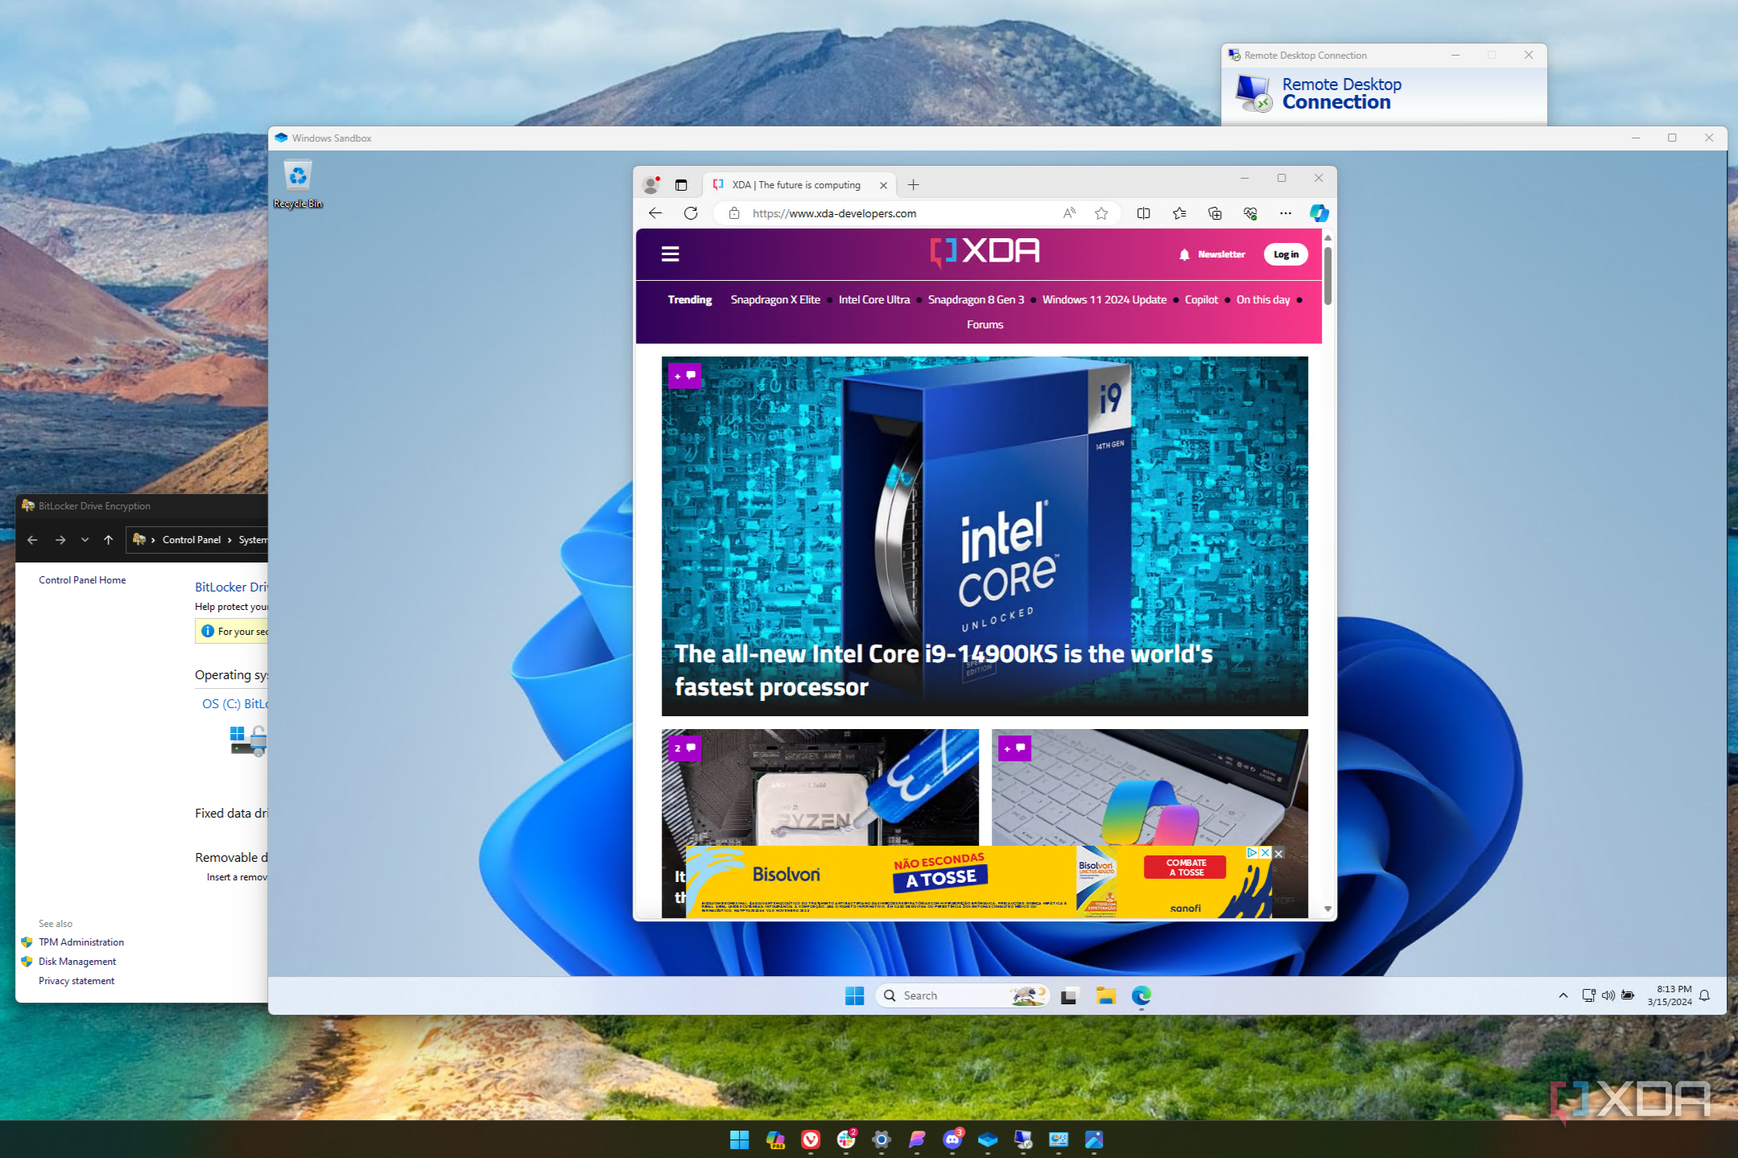The image size is (1738, 1158).
Task: Expand recent locations dropdown in BitLocker window
Action: [x=85, y=540]
